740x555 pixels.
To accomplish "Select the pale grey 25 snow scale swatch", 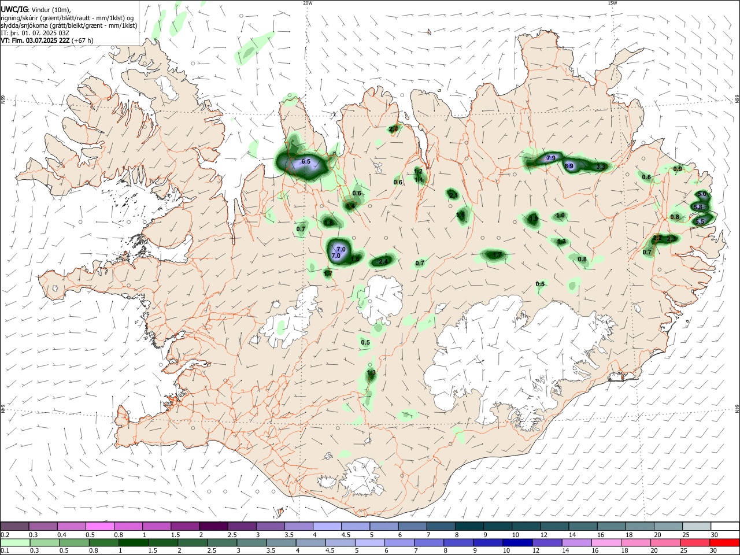I will pos(696,526).
